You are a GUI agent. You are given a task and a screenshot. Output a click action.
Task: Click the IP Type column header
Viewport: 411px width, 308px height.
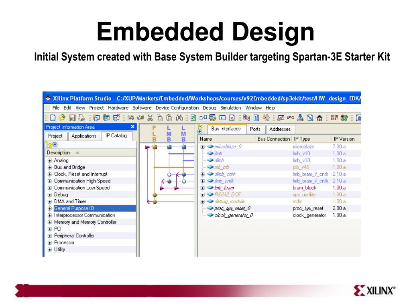[x=311, y=139]
